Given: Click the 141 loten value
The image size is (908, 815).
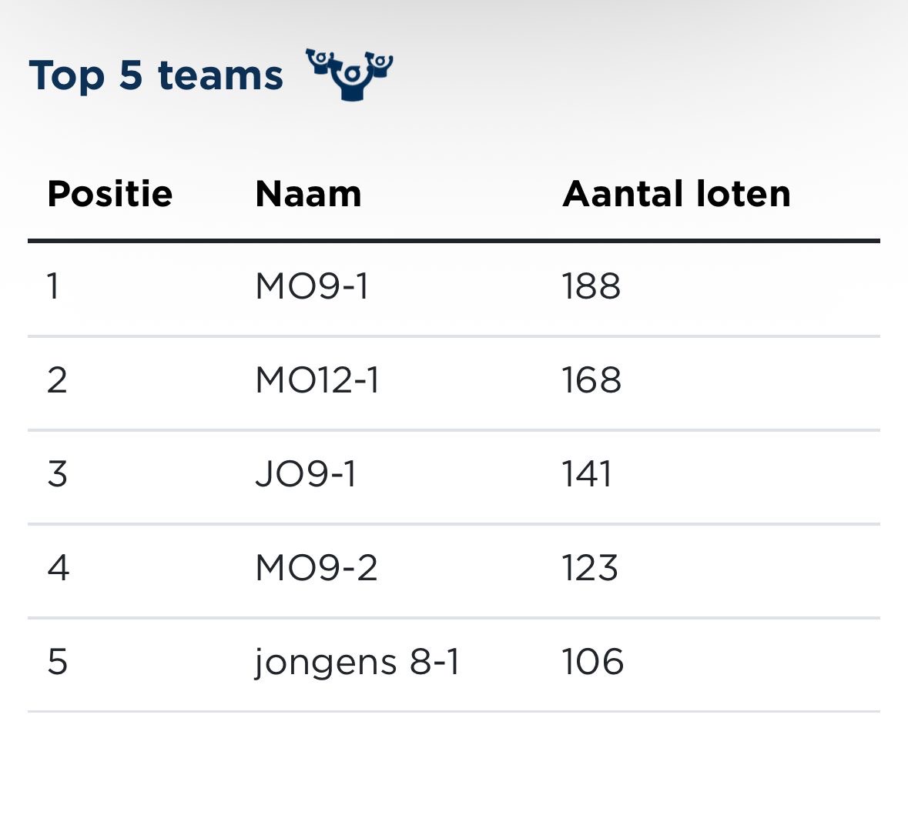Looking at the screenshot, I should (587, 475).
